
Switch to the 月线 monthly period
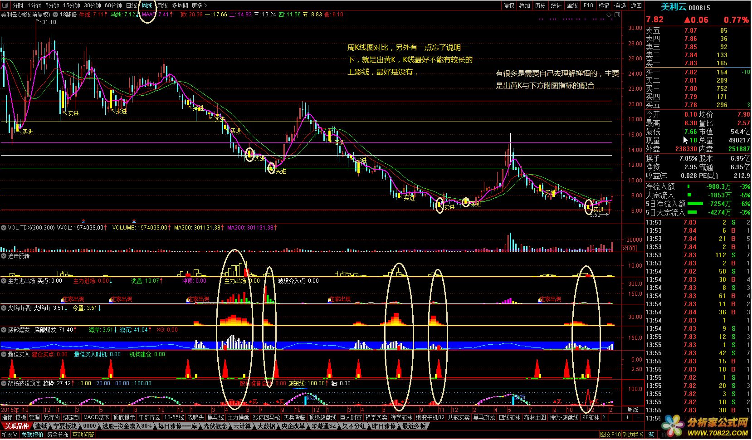coord(162,5)
